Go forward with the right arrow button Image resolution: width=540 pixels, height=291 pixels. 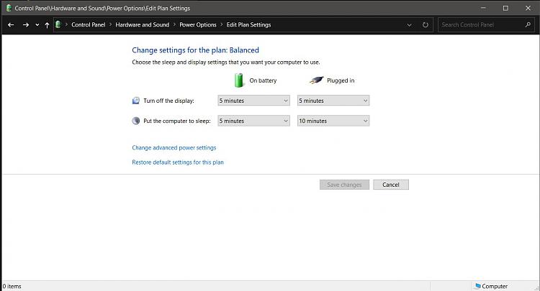click(26, 24)
